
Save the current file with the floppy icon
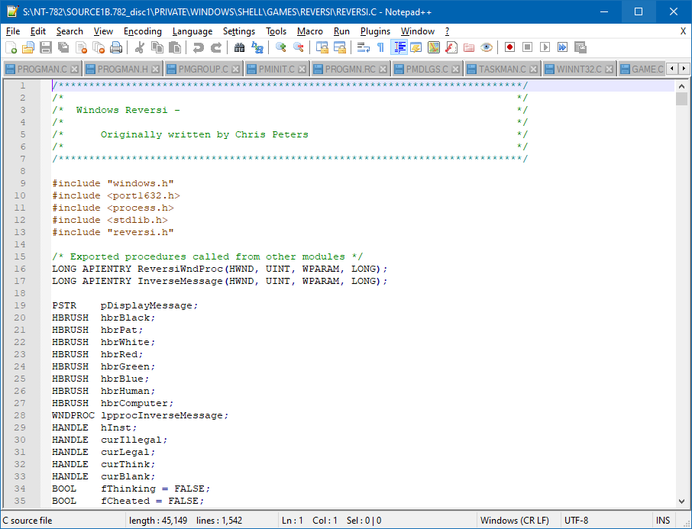[46, 47]
